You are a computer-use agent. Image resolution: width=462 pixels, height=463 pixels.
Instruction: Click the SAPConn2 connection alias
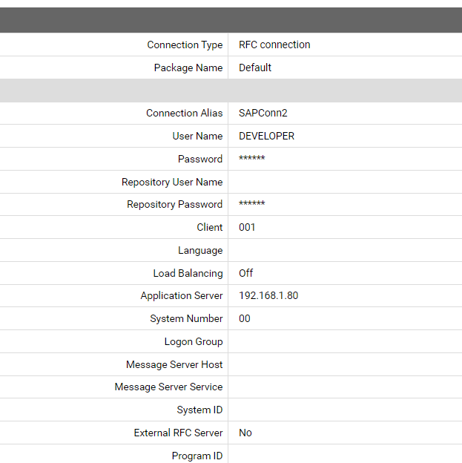[x=263, y=113]
